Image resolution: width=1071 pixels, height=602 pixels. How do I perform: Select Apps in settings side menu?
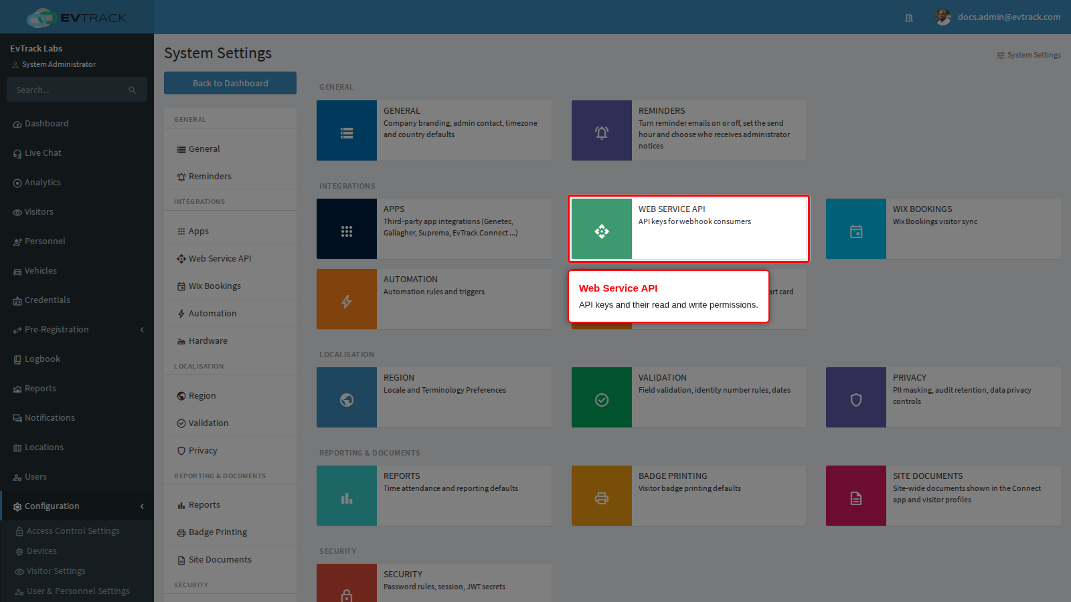click(x=230, y=231)
